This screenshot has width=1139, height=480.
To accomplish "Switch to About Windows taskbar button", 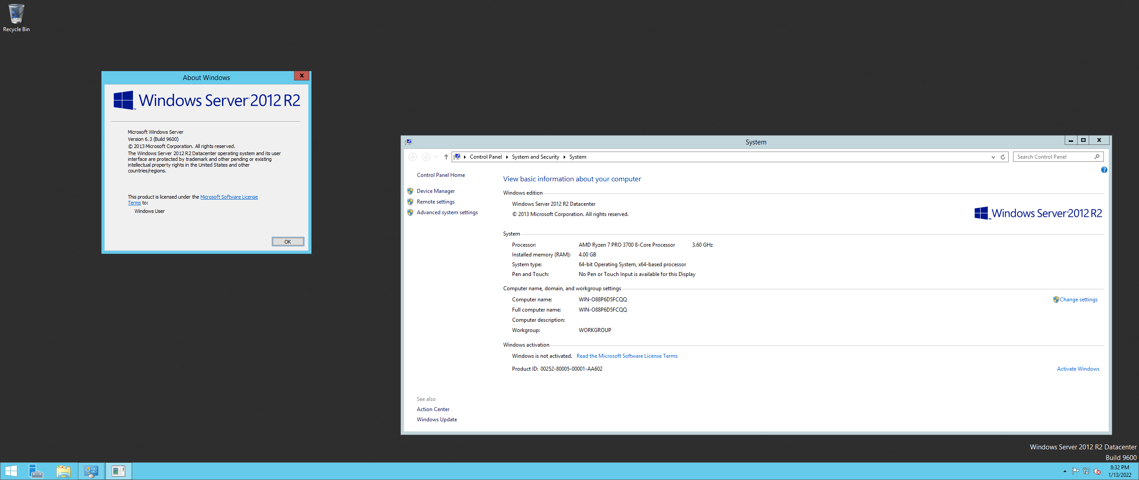I will tap(118, 471).
